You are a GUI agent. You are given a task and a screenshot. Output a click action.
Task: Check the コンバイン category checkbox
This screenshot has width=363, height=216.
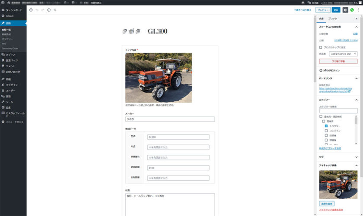coord(326,131)
